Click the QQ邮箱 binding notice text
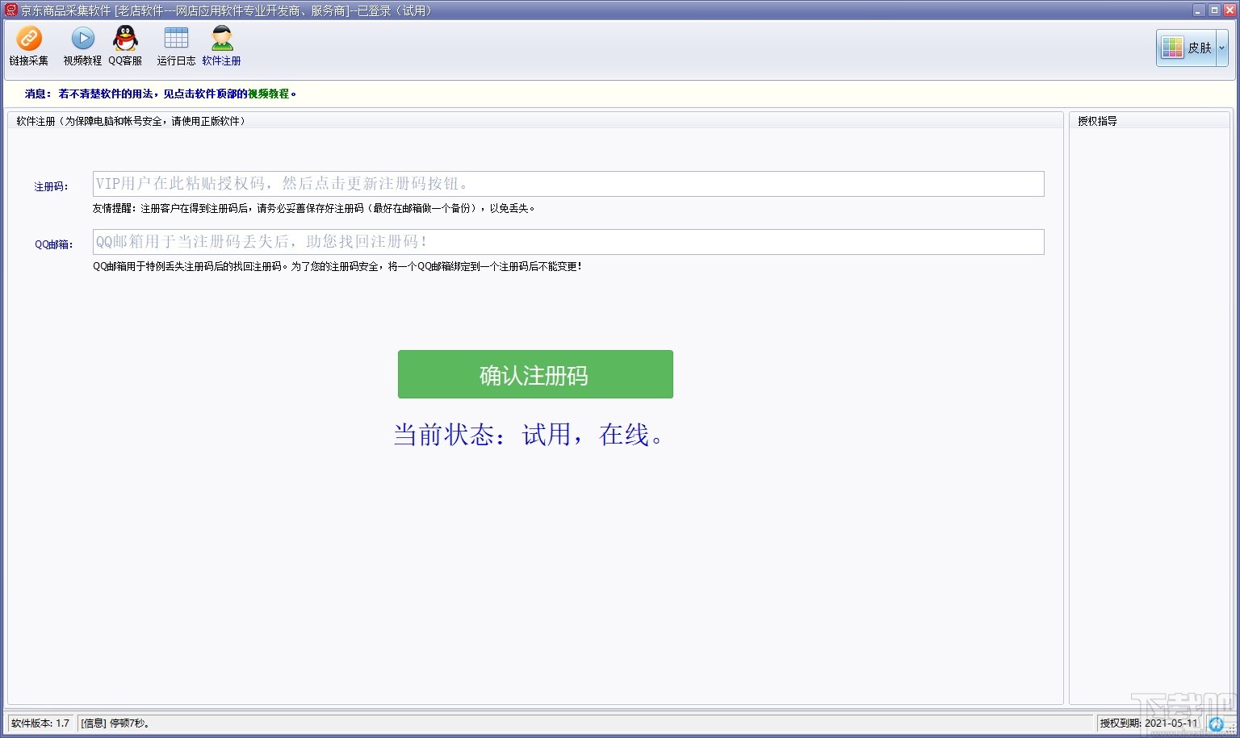Viewport: 1240px width, 738px height. [337, 266]
